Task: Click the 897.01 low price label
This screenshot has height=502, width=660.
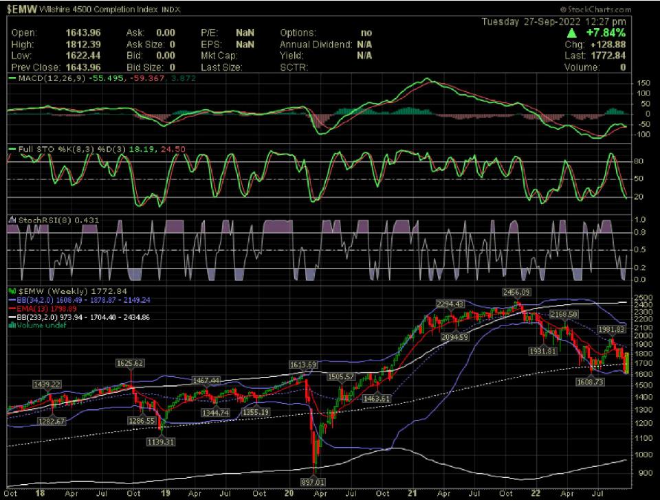Action: pyautogui.click(x=313, y=482)
